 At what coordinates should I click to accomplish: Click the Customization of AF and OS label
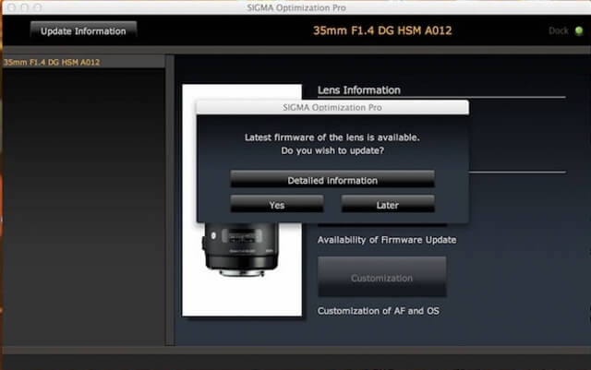click(x=378, y=311)
